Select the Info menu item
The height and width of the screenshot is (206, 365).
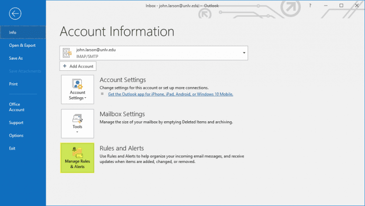pyautogui.click(x=12, y=32)
